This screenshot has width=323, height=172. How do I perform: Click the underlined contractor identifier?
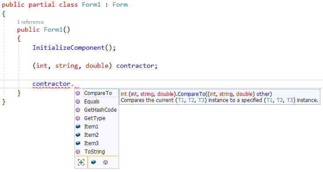[52, 84]
